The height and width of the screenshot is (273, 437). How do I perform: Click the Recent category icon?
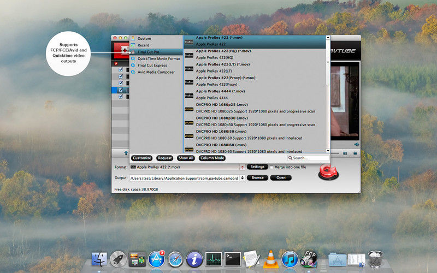point(133,45)
